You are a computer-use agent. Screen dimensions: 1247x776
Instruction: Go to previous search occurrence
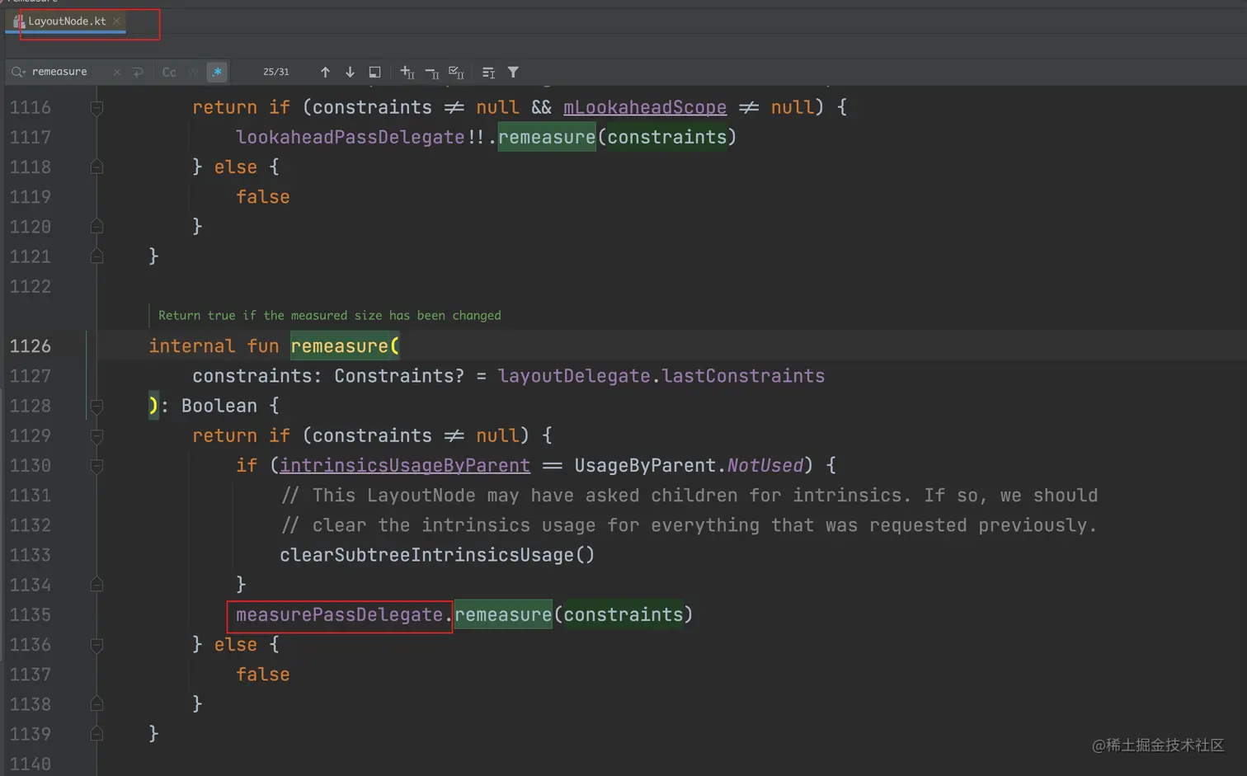click(x=325, y=72)
